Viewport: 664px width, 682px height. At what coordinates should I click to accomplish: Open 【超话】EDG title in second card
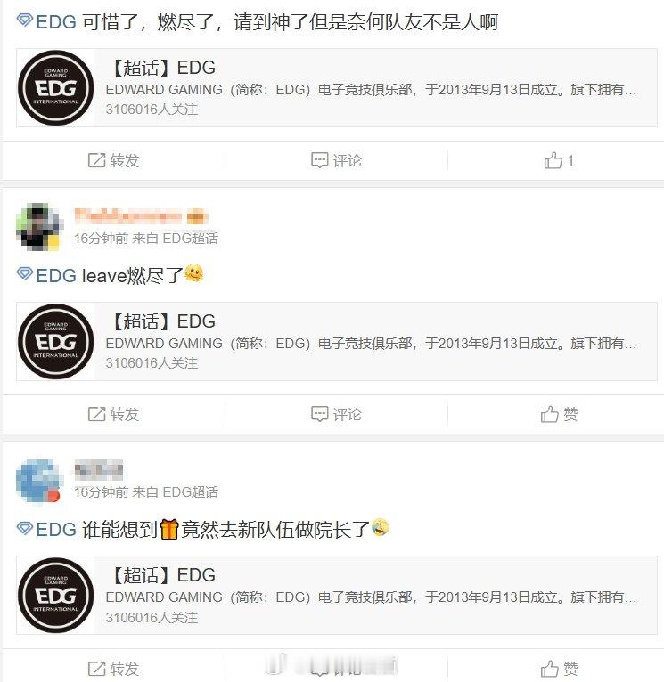click(x=162, y=321)
